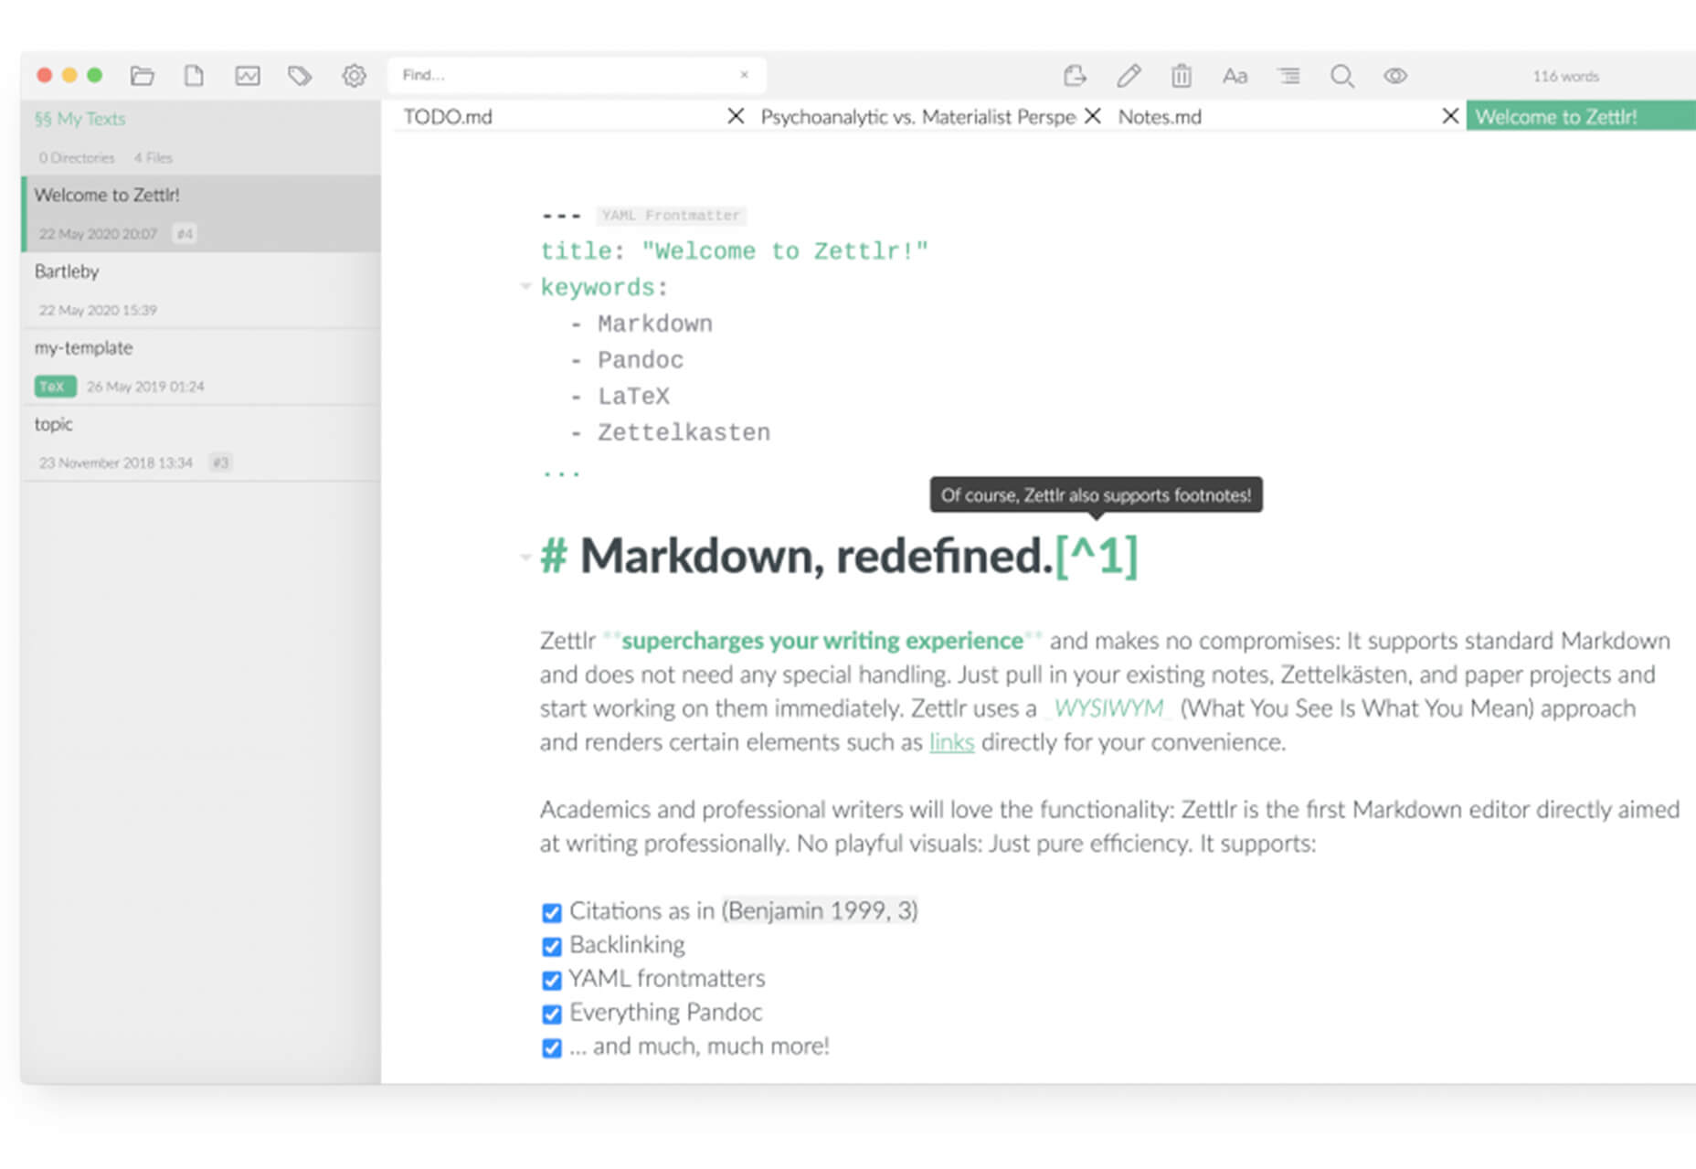The width and height of the screenshot is (1696, 1169).
Task: Open preferences with the gear icon
Action: (354, 76)
